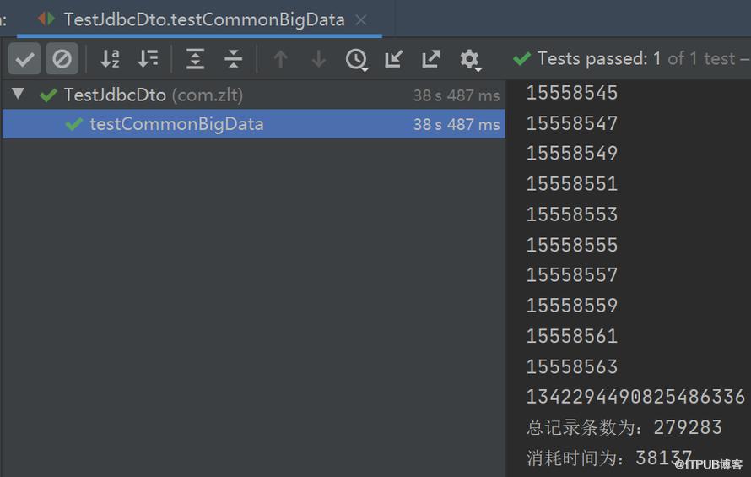Sort tests alphabetically
Viewport: 751px width, 477px height.
click(x=110, y=59)
